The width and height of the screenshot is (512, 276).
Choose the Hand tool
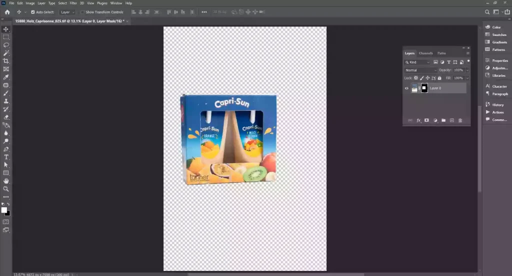[6, 181]
